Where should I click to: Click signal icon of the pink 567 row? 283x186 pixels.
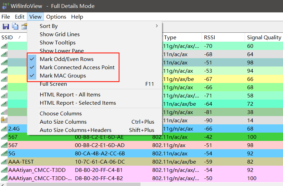point(4,145)
